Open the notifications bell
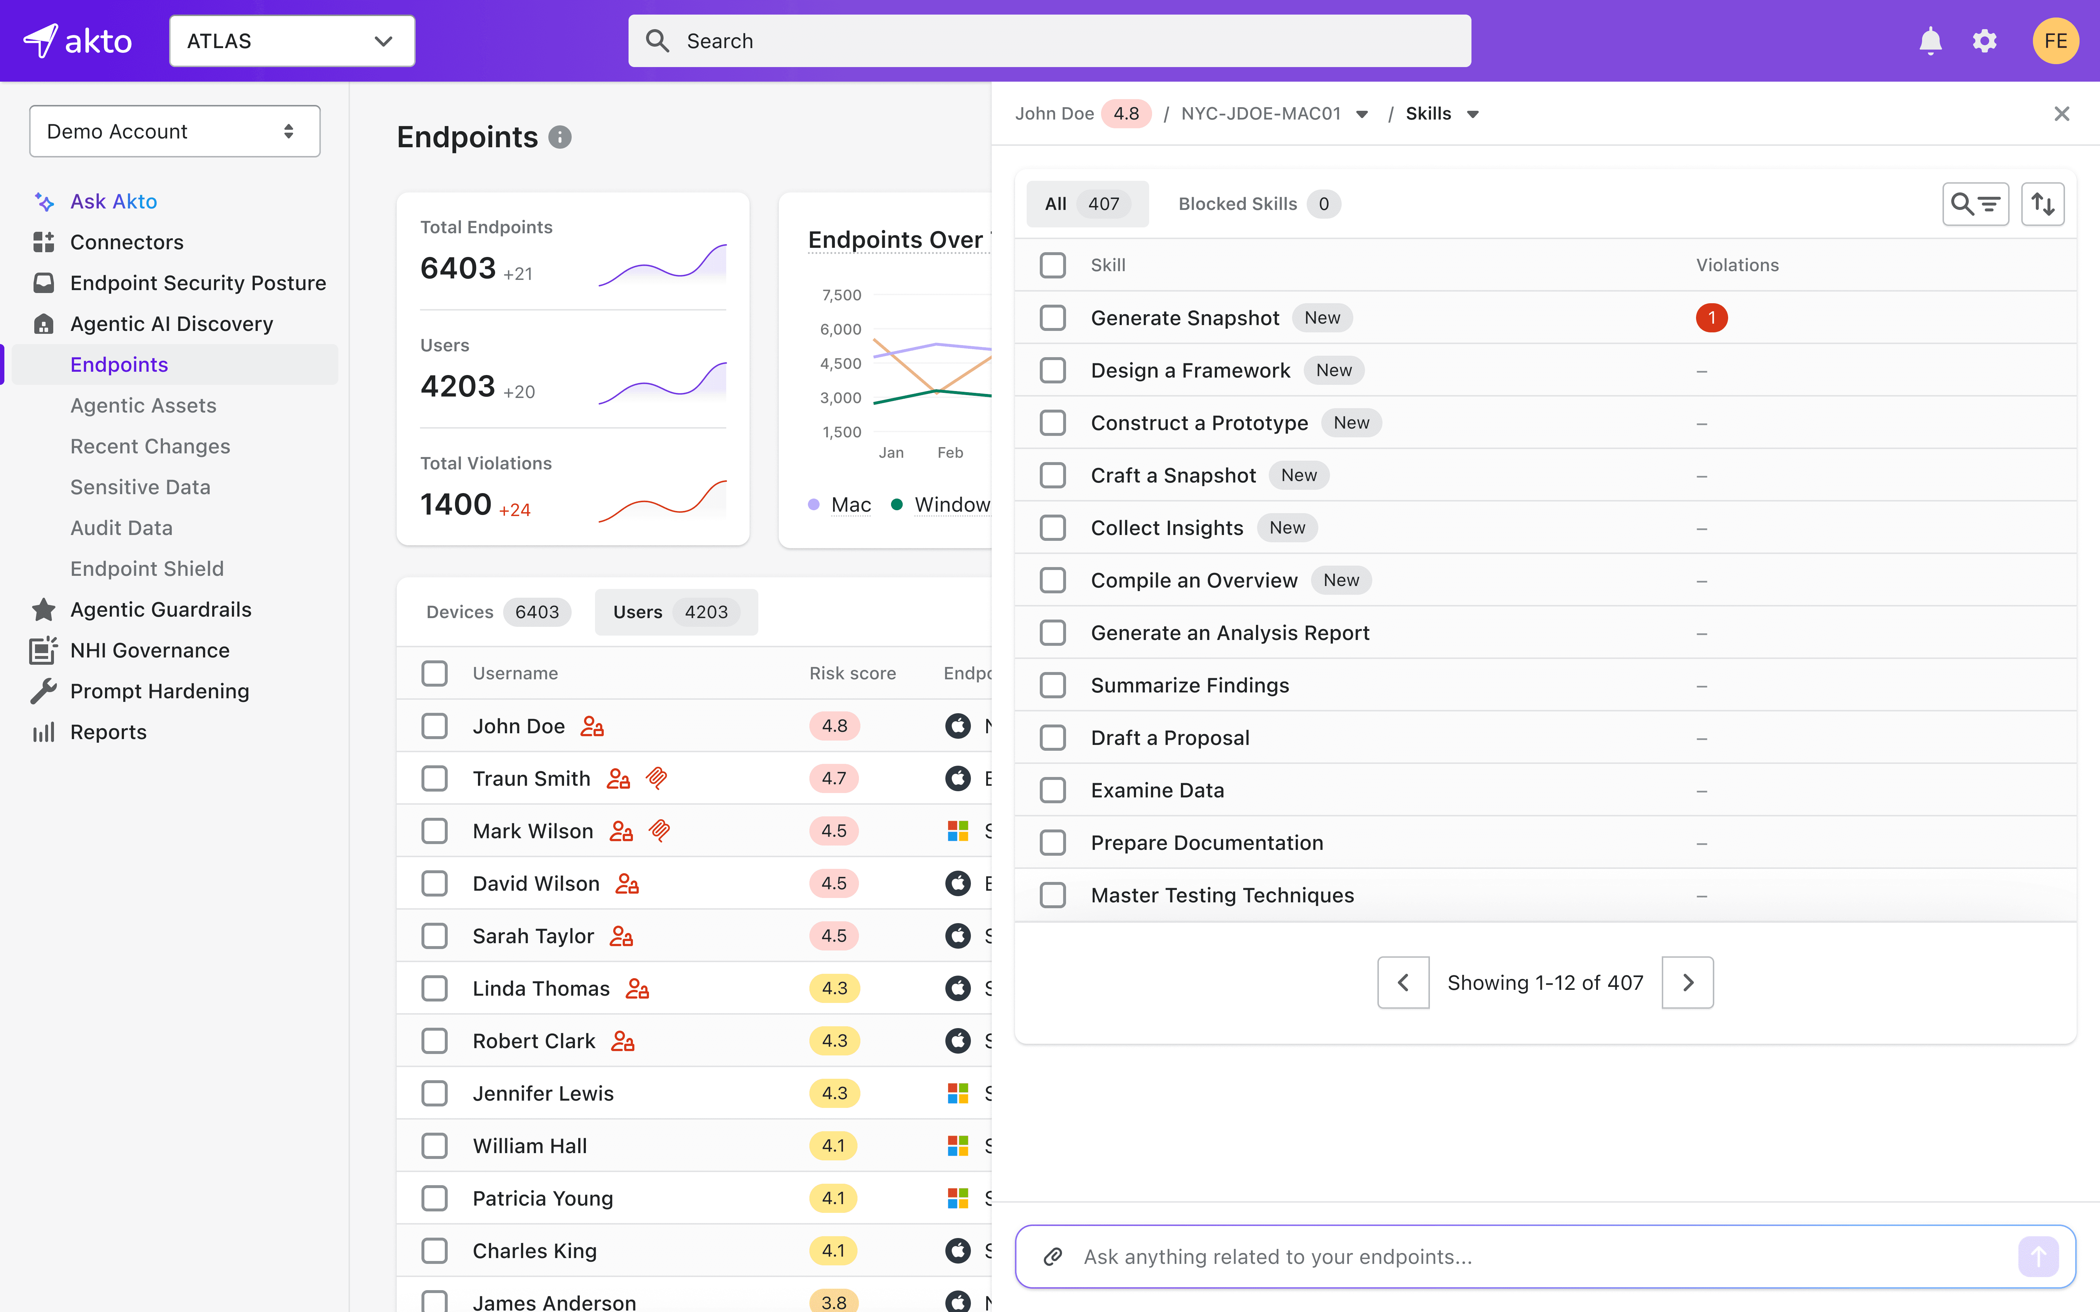This screenshot has width=2100, height=1312. (x=1930, y=41)
